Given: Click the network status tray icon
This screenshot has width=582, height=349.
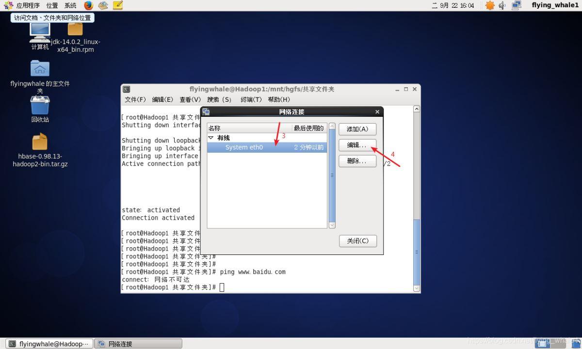Looking at the screenshot, I should click(516, 5).
